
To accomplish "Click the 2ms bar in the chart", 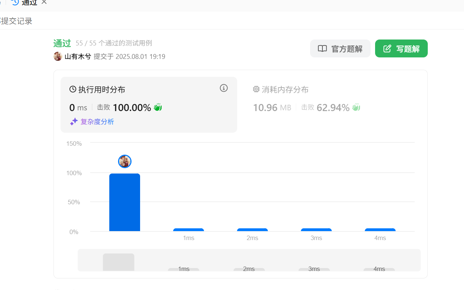I will pos(253,230).
